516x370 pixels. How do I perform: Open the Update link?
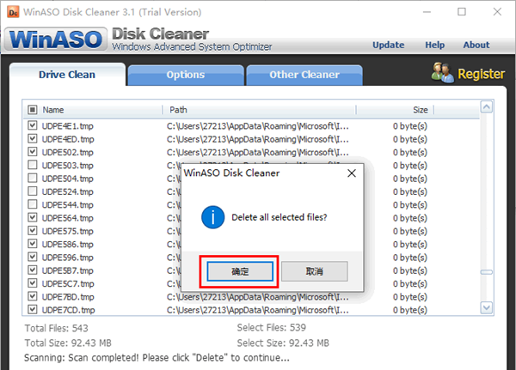pyautogui.click(x=389, y=45)
